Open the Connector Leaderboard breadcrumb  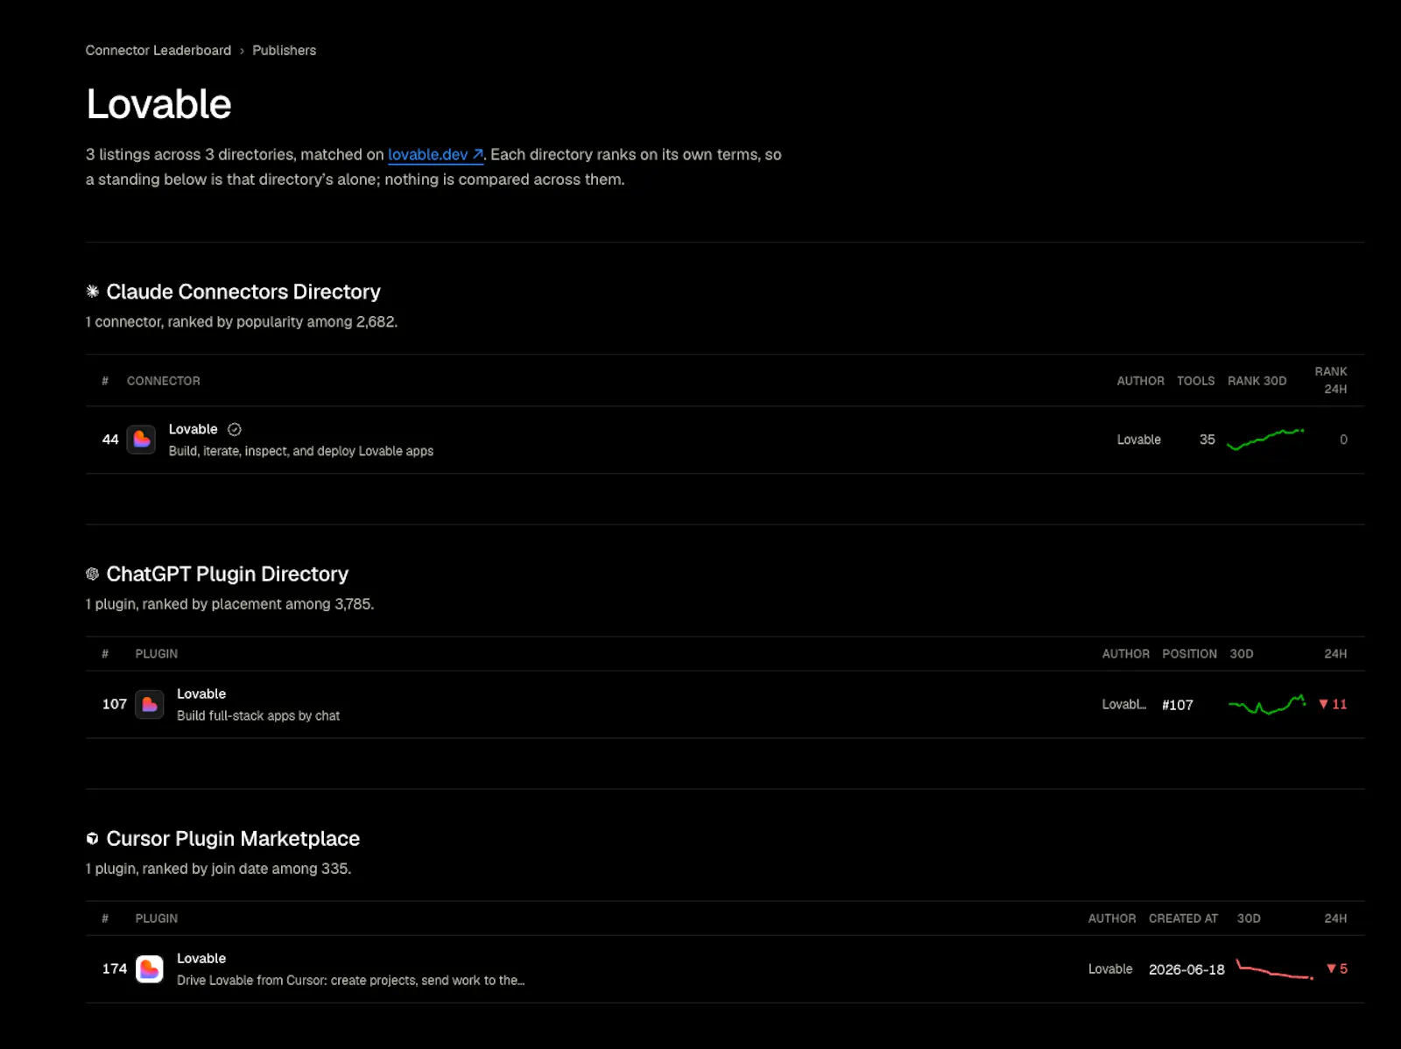(158, 51)
